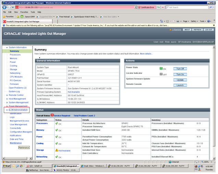Click the navigation tree horizontal scrollbar

(17, 158)
